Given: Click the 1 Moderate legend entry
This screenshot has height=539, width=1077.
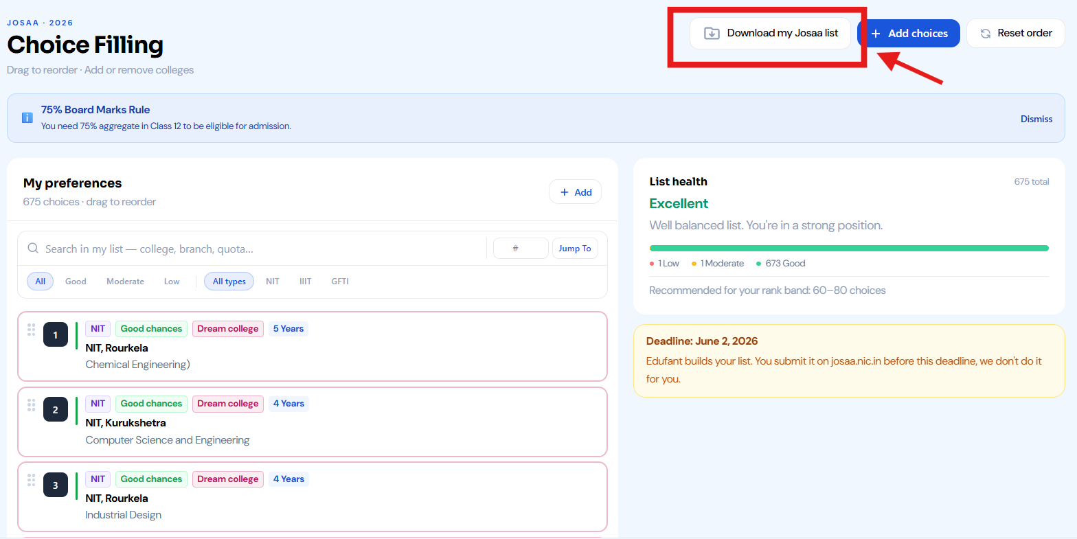Looking at the screenshot, I should coord(718,264).
